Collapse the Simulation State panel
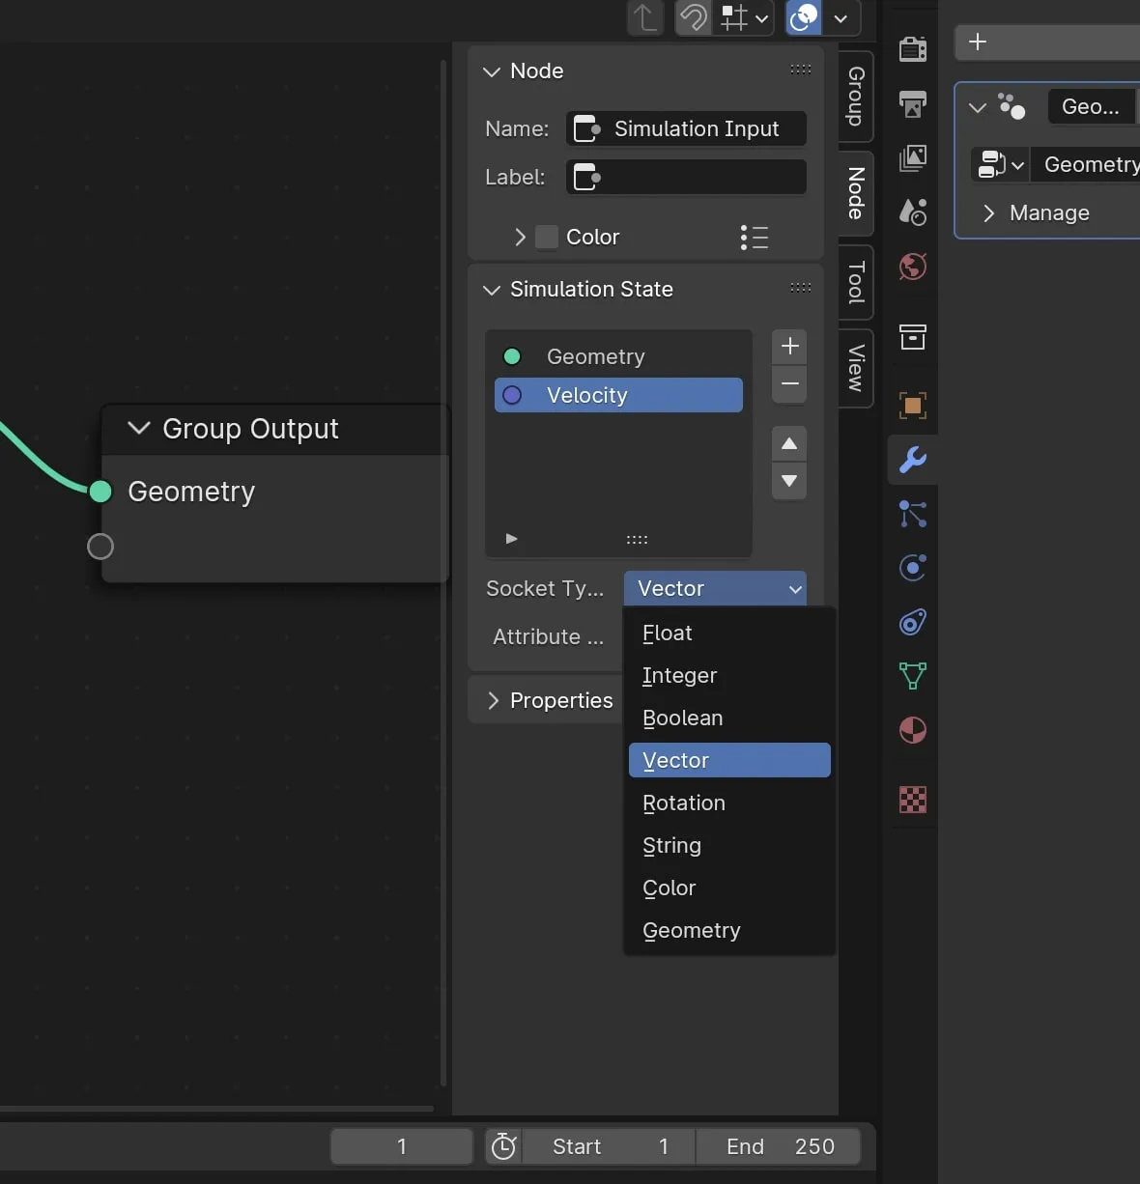This screenshot has height=1184, width=1140. (x=492, y=290)
